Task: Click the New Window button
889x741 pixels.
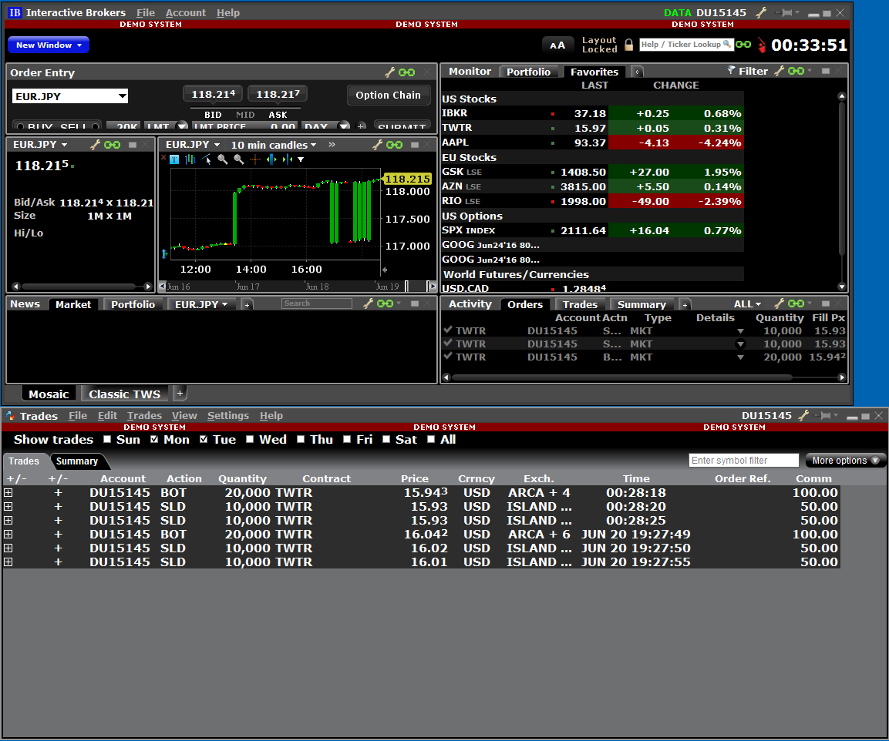Action: (x=48, y=45)
